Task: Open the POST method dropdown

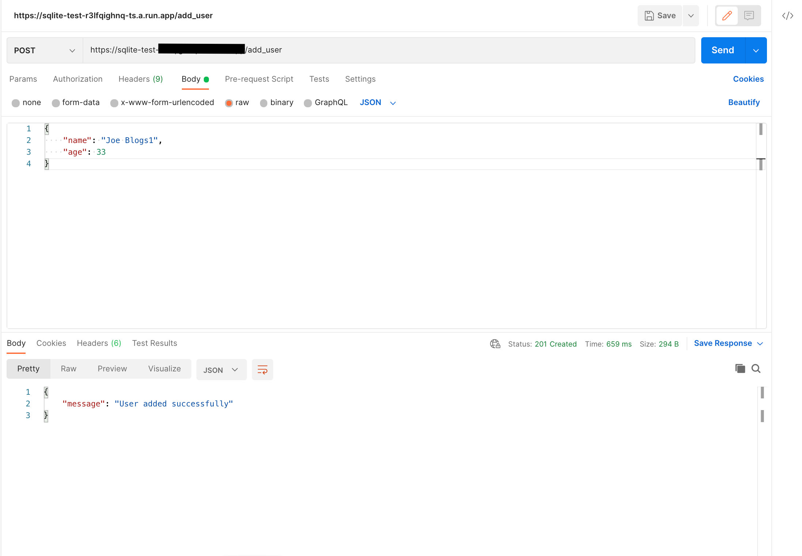Action: click(x=45, y=50)
